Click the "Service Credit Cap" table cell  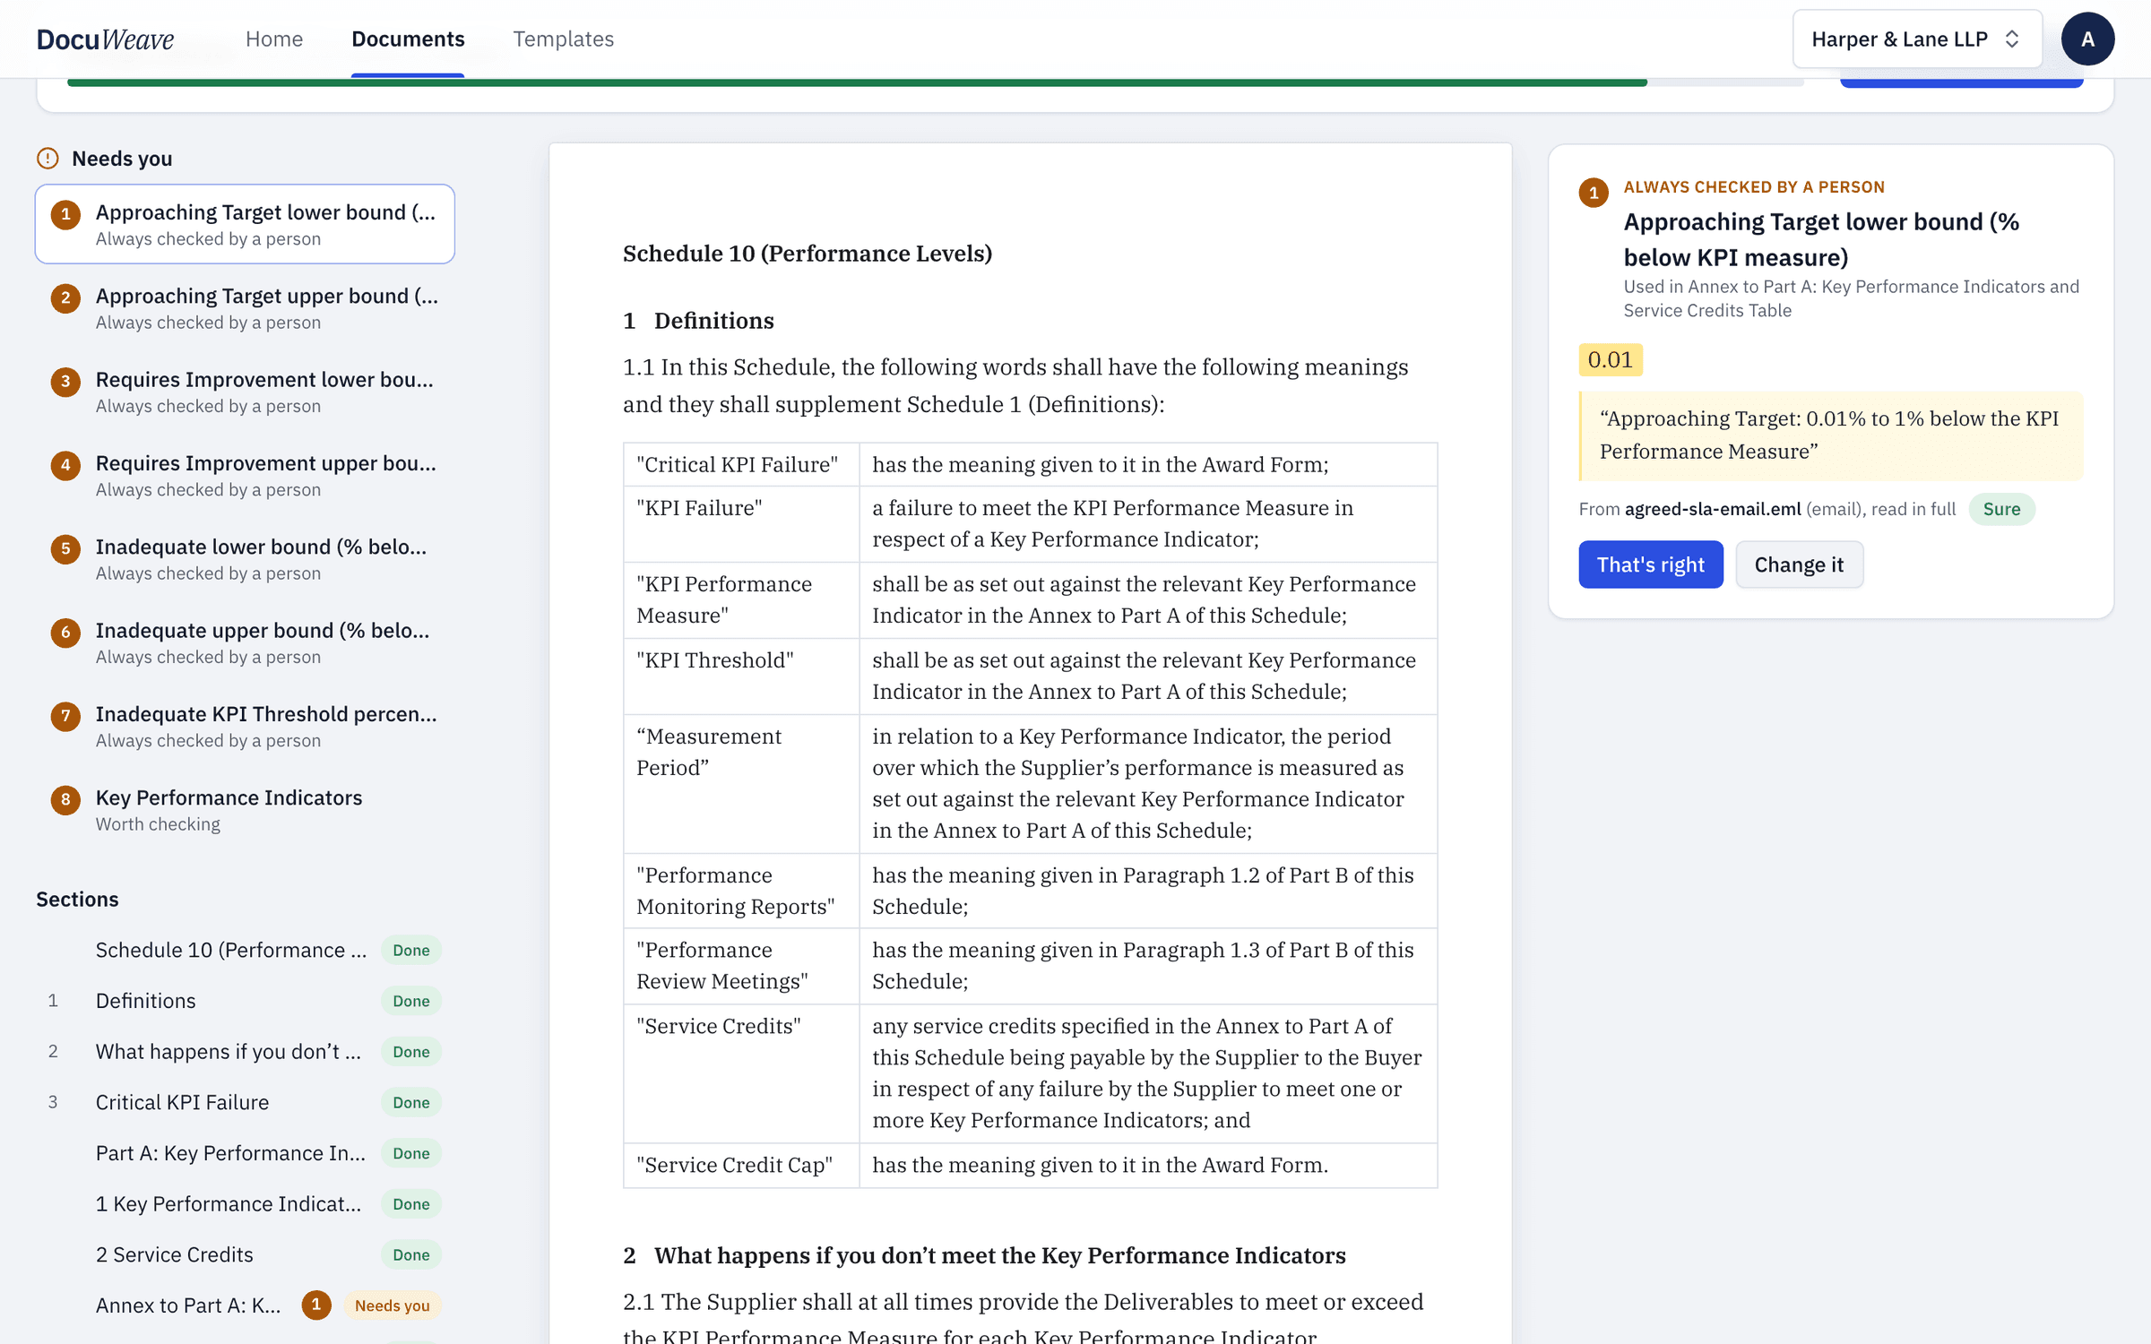click(740, 1165)
